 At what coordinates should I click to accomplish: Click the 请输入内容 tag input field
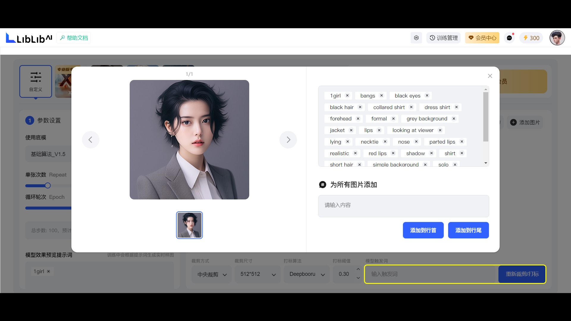tap(403, 206)
